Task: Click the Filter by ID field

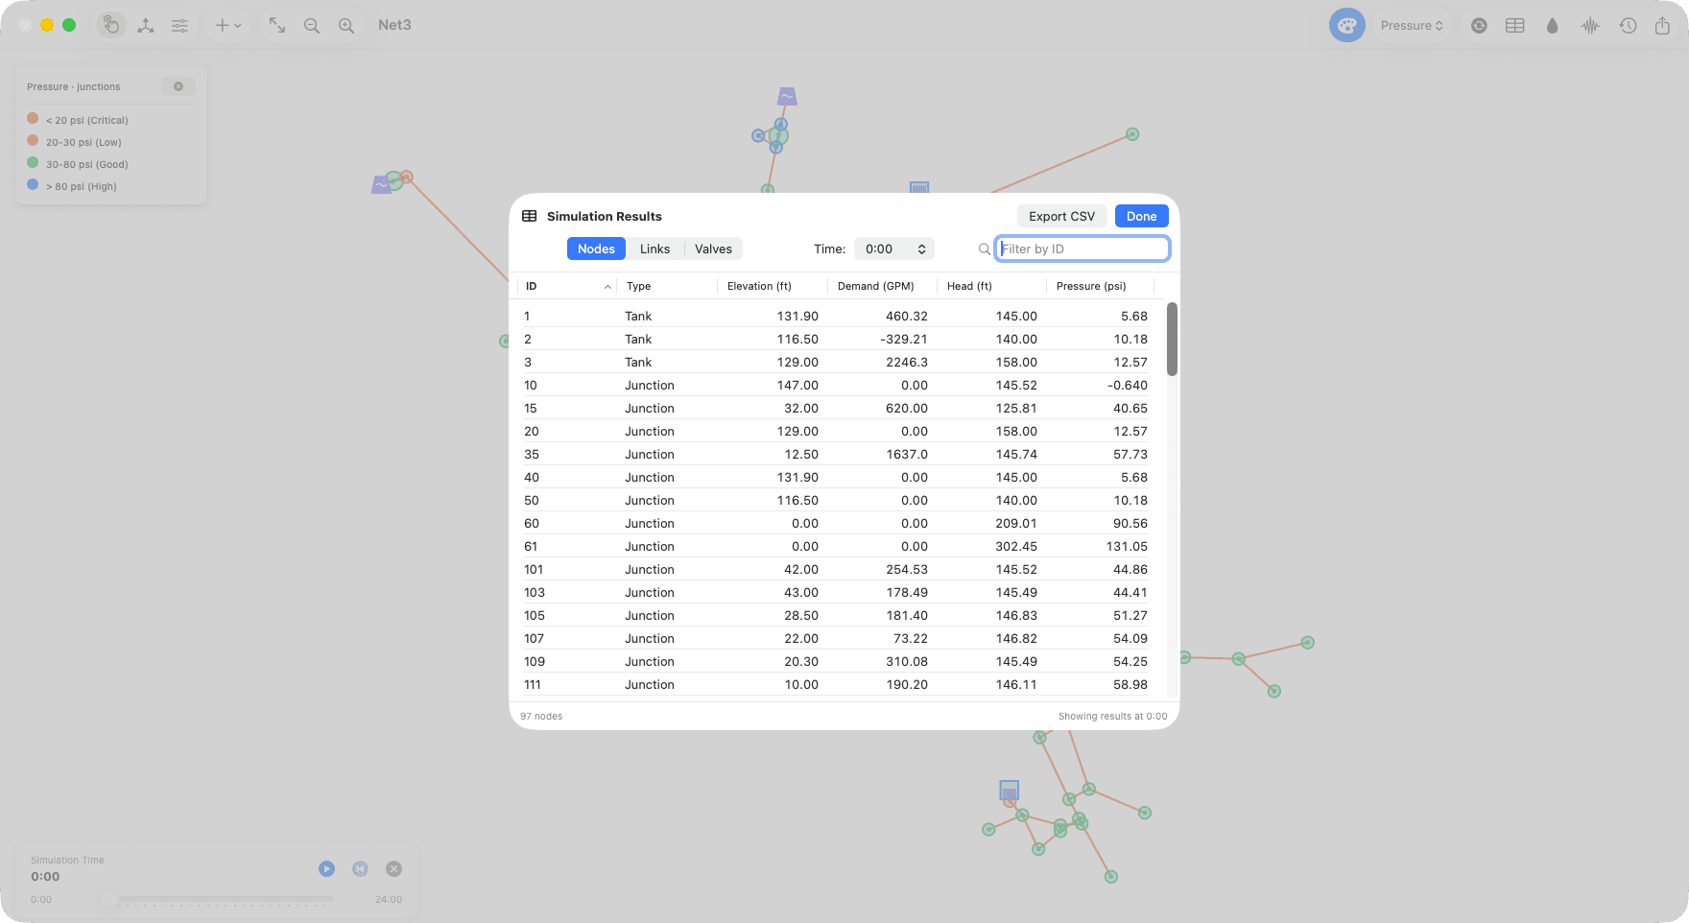Action: point(1082,248)
